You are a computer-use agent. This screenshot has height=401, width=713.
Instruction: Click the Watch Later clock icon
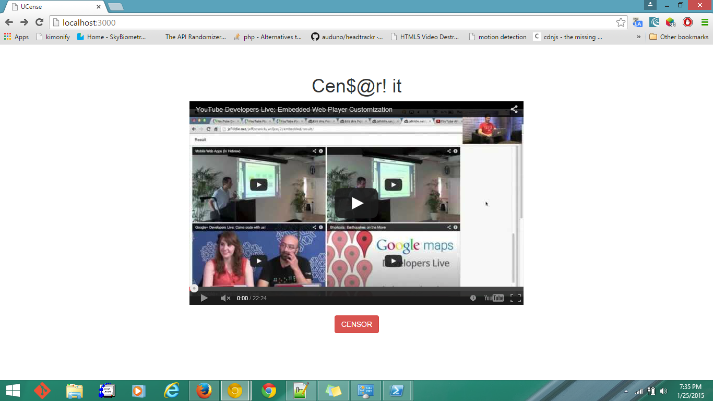(473, 298)
